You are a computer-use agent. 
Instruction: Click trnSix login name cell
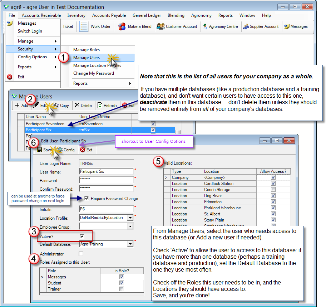(105, 130)
